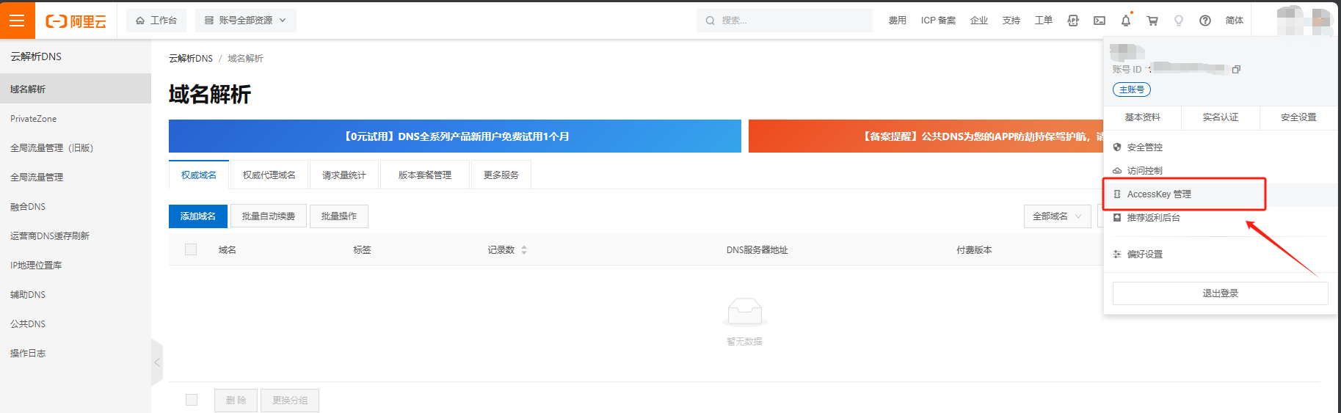Image resolution: width=1341 pixels, height=413 pixels.
Task: Open the 备案提醒 orange banner
Action: tap(926, 136)
